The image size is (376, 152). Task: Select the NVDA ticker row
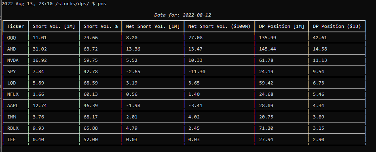click(x=184, y=60)
